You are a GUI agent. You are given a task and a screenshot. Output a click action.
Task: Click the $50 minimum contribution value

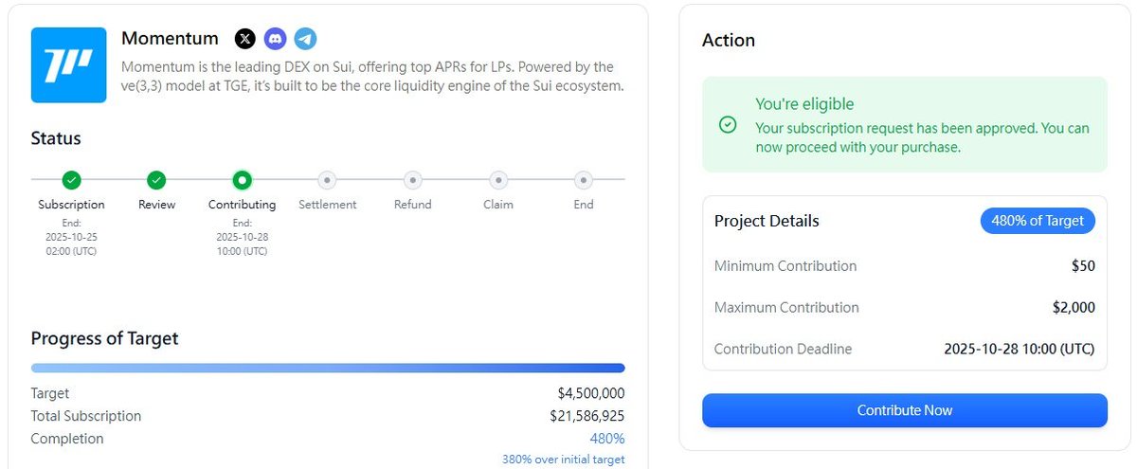pos(1084,266)
